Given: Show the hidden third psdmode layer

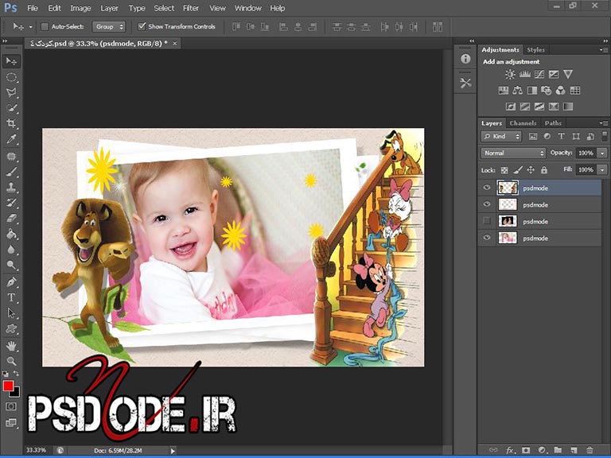Looking at the screenshot, I should click(487, 221).
